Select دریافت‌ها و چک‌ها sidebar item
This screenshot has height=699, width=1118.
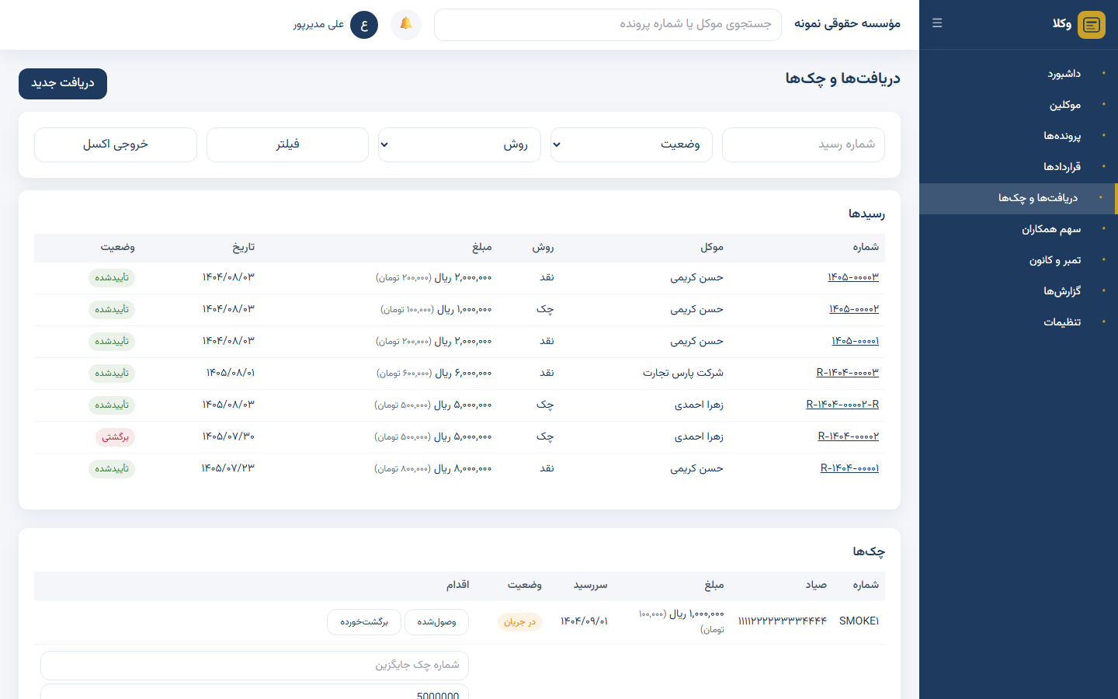pos(1019,198)
